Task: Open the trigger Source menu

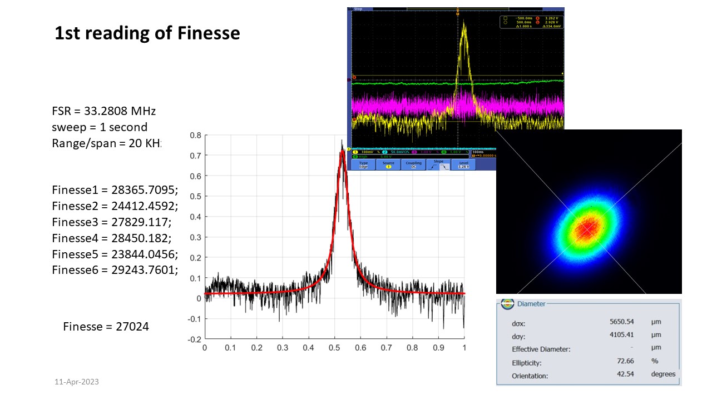Action: tap(388, 164)
